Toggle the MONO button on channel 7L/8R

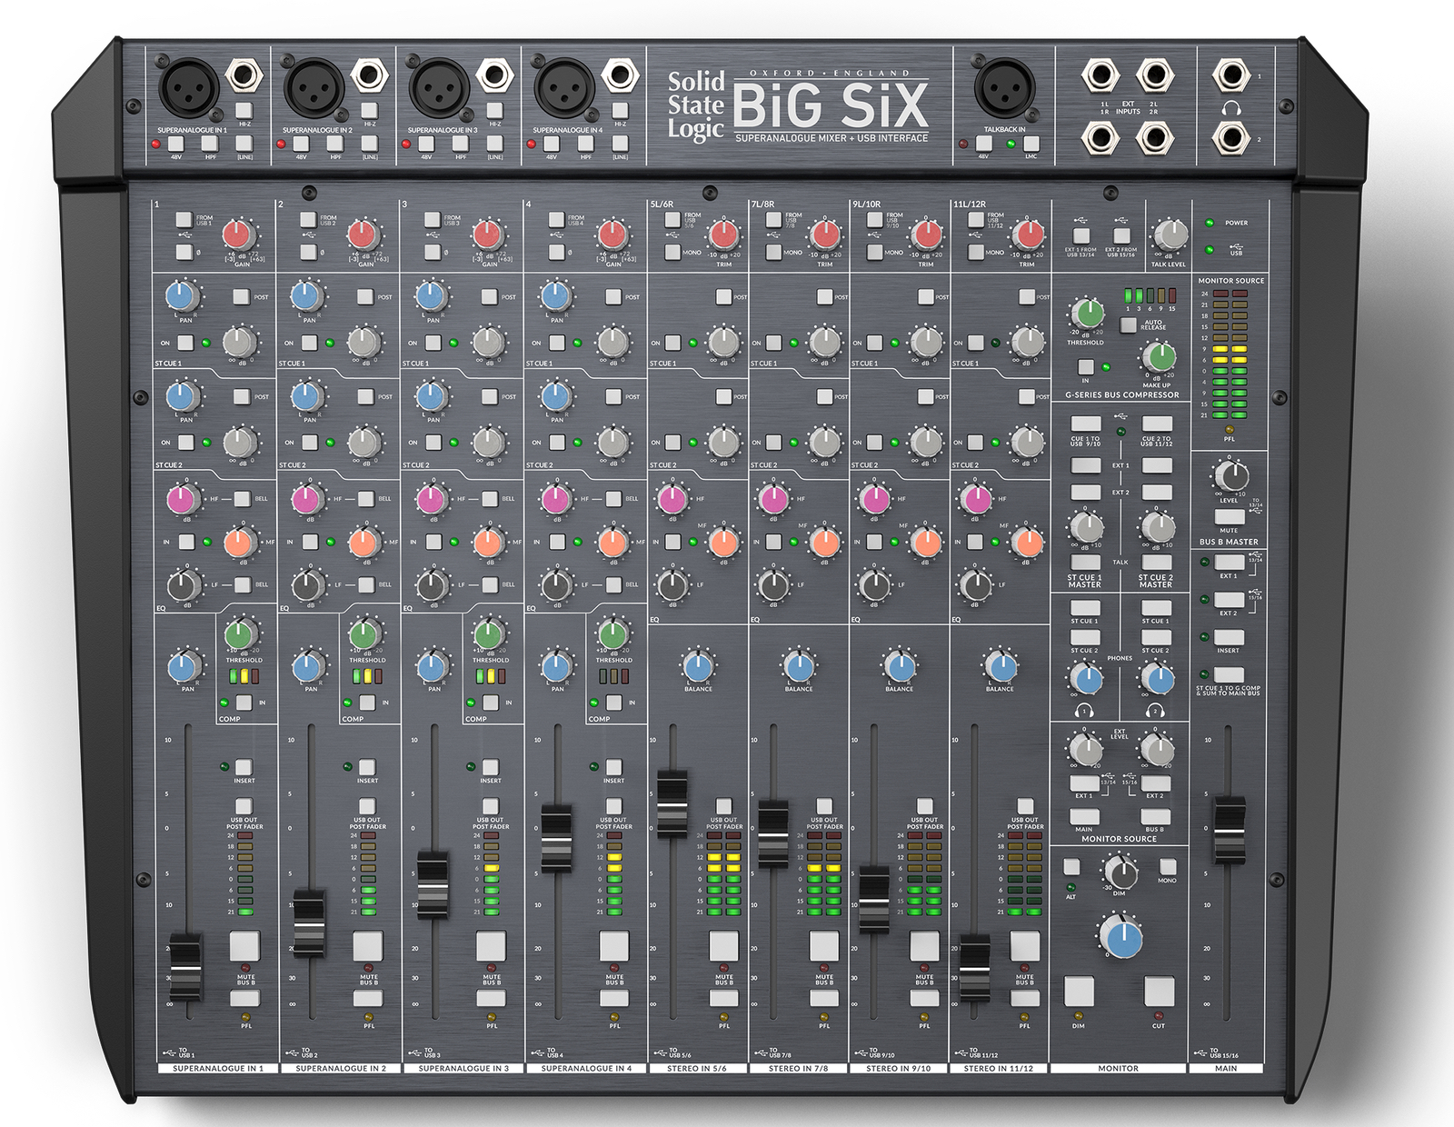click(773, 252)
